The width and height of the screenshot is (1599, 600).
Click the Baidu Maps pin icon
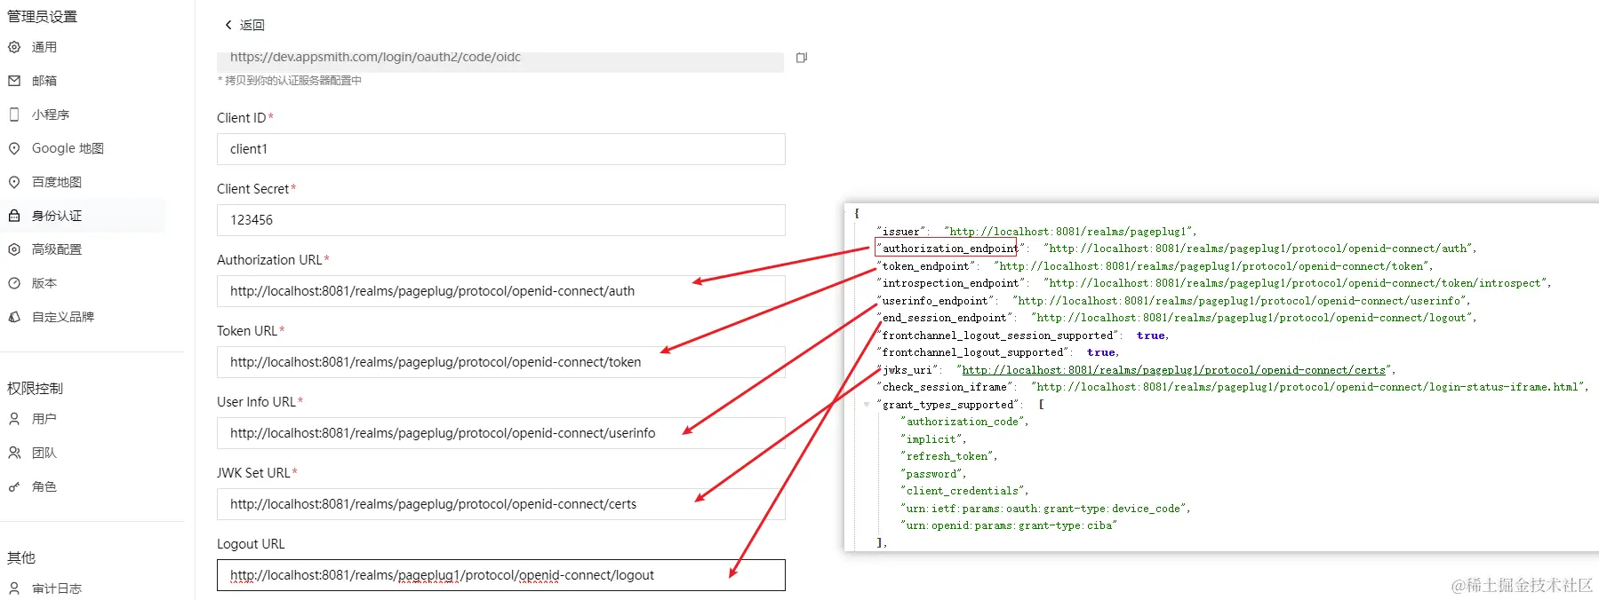[14, 182]
